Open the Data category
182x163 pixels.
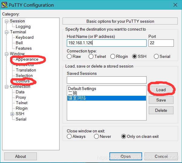pyautogui.click(x=20, y=92)
